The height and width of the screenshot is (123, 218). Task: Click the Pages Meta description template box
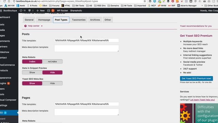tap(87, 112)
